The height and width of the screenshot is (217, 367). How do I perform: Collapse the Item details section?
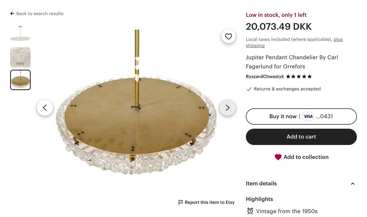352,184
